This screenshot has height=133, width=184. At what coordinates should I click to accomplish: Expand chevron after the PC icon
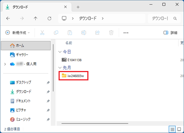pyautogui.click(x=73, y=18)
